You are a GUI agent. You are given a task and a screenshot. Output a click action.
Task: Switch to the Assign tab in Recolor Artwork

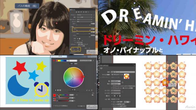[76, 64]
